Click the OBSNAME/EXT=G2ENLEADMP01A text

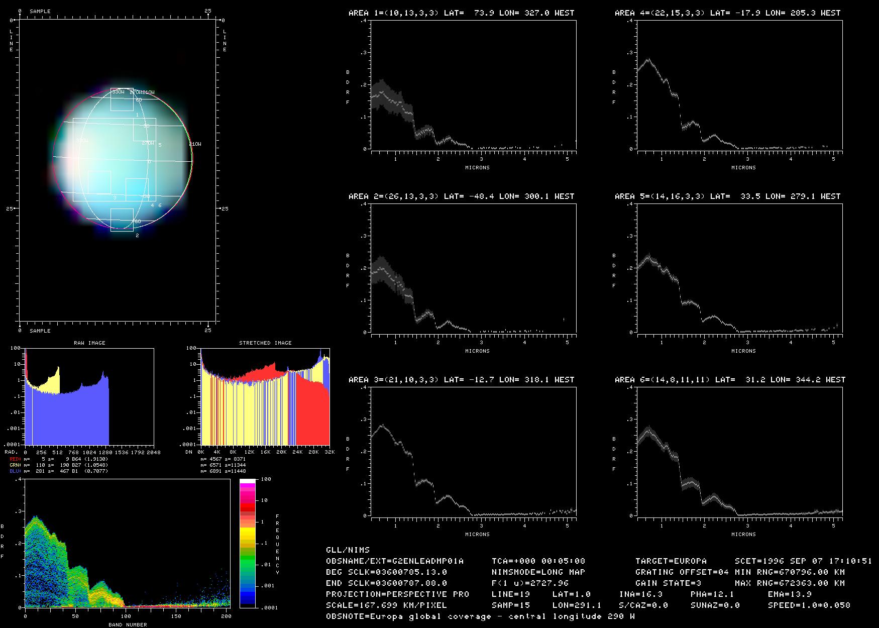[395, 561]
